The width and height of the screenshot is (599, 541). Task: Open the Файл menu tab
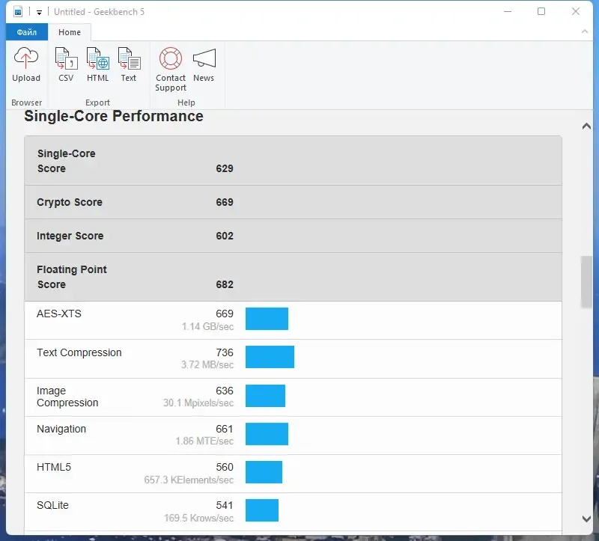(27, 32)
